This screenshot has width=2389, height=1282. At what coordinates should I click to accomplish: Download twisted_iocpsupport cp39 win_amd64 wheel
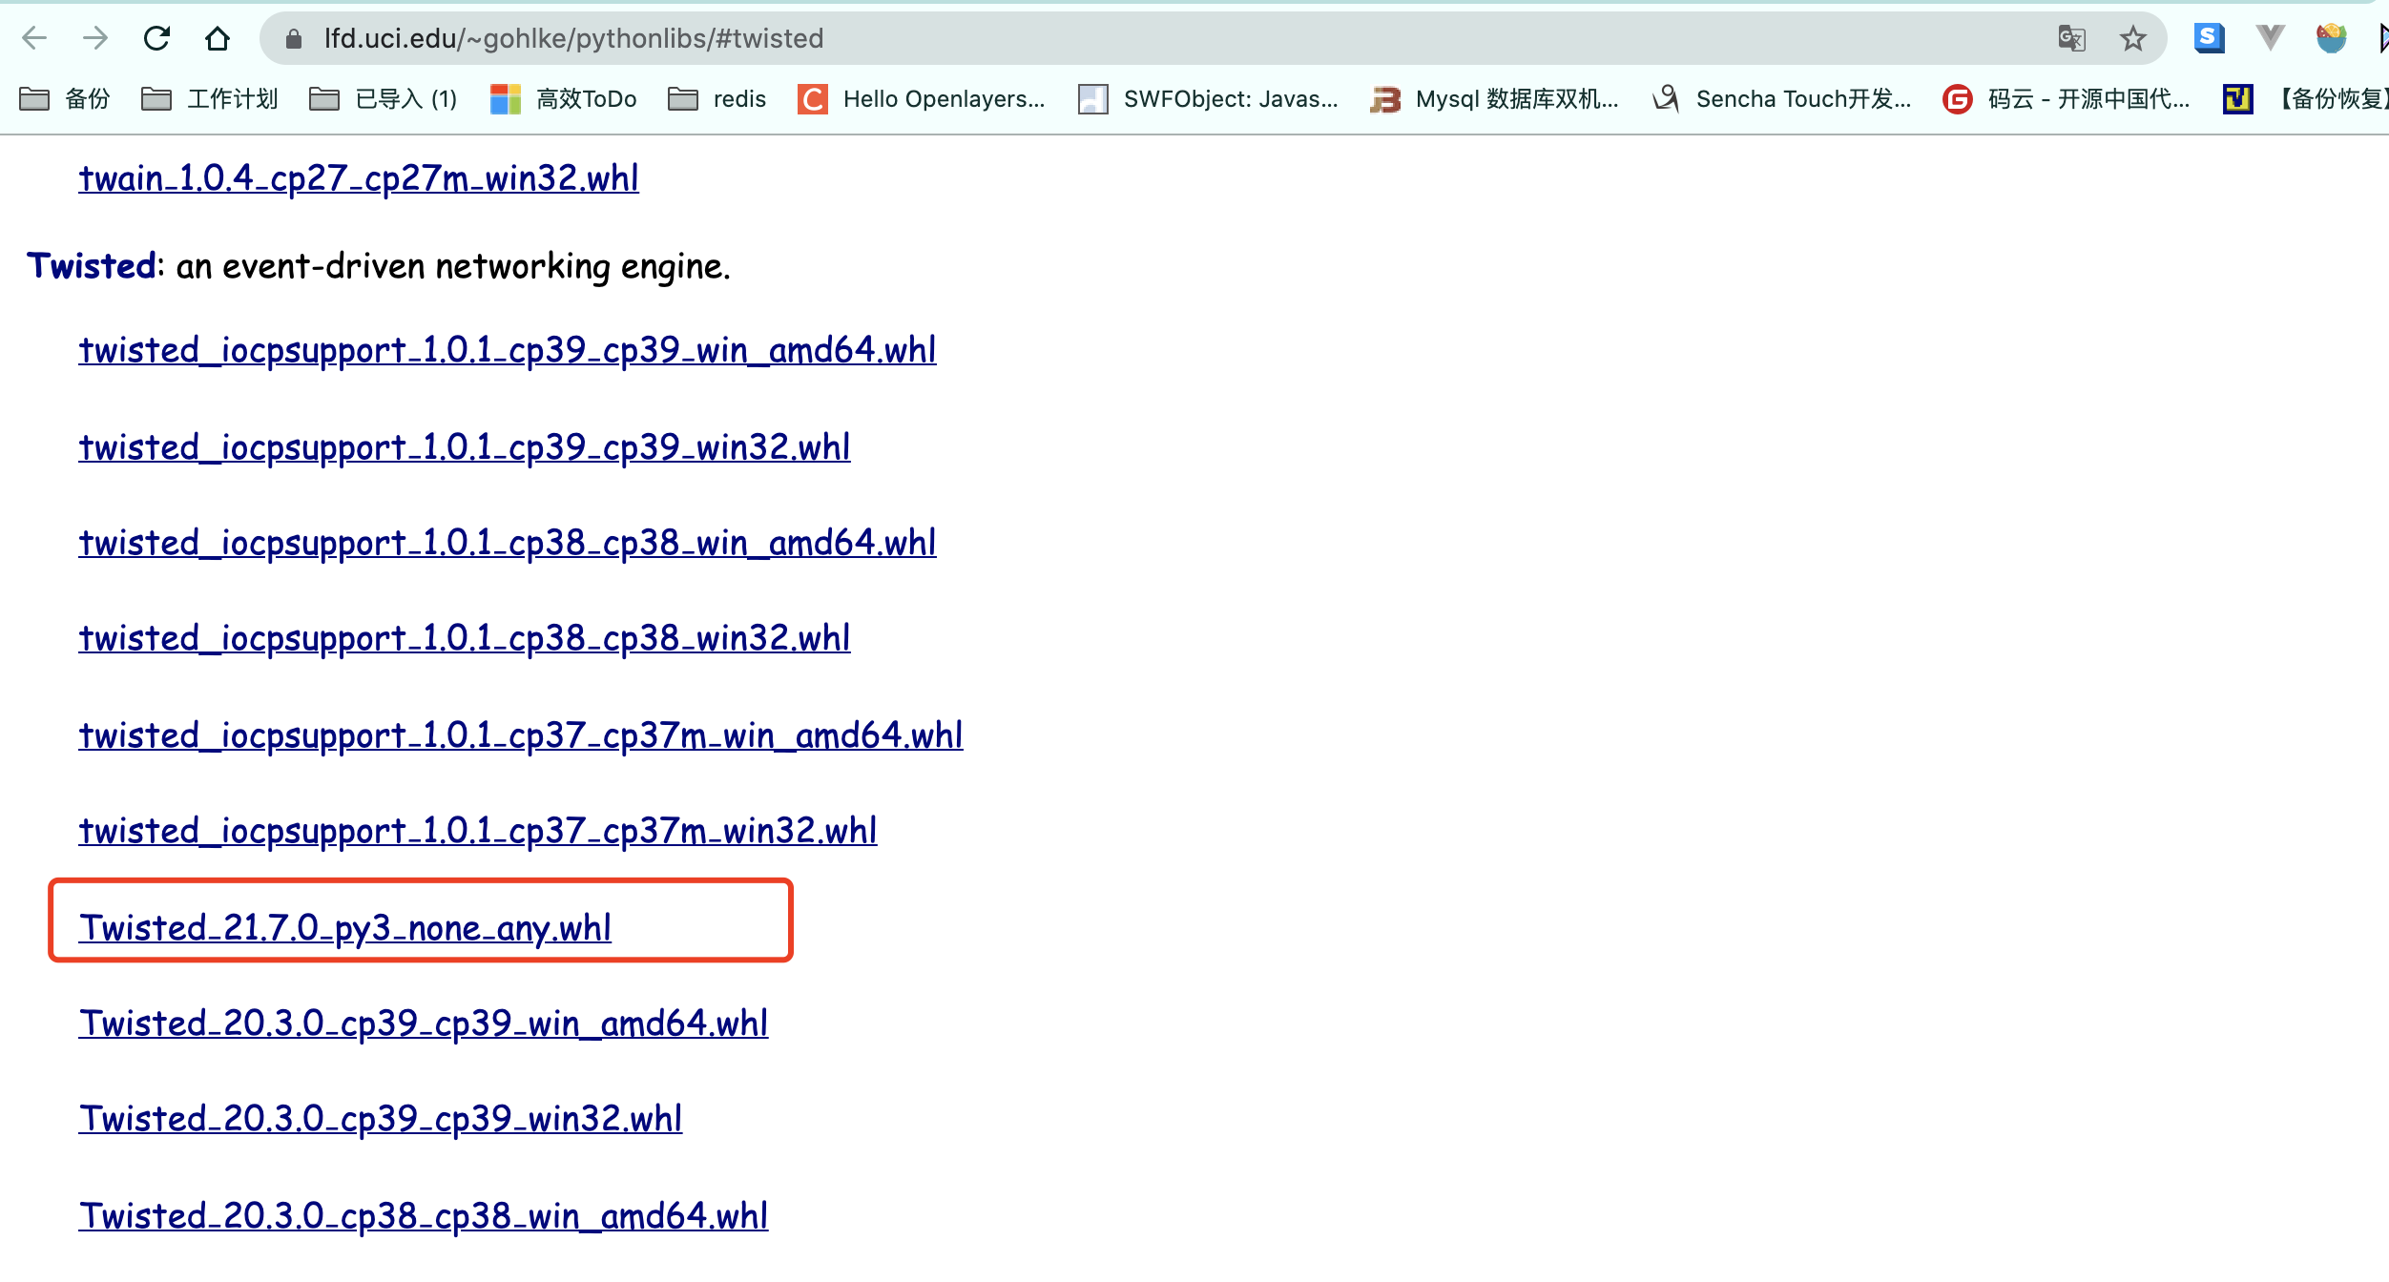coord(508,350)
